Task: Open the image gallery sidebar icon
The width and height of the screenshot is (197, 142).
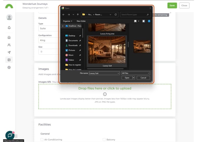Action: pos(9,60)
